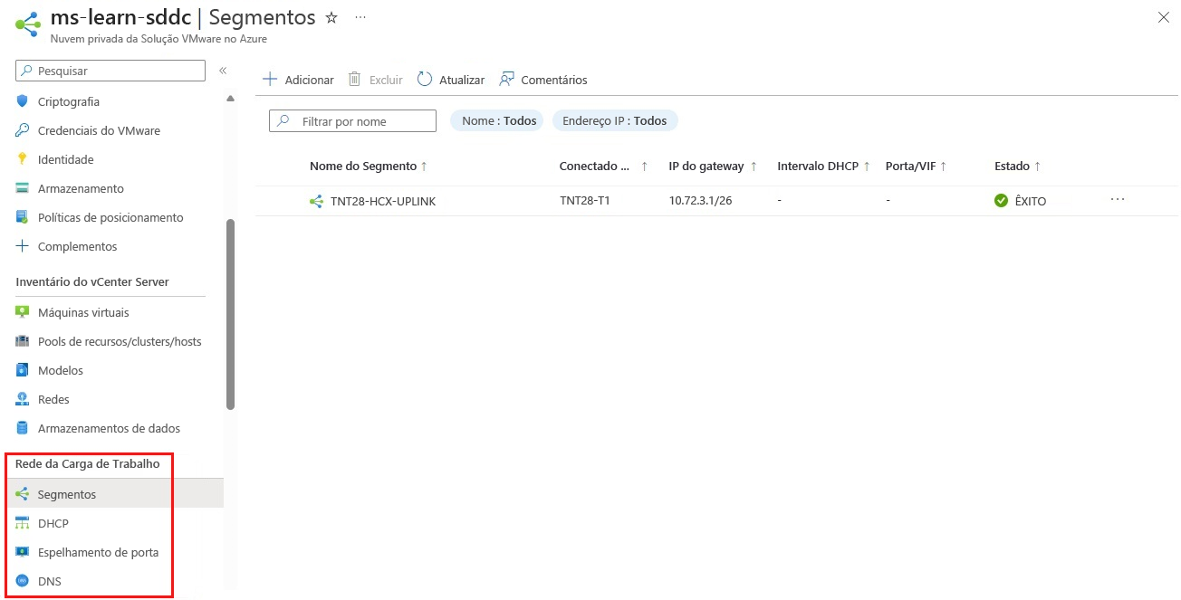Click the ms-learn-sddc resource icon
This screenshot has width=1181, height=600.
(x=28, y=24)
